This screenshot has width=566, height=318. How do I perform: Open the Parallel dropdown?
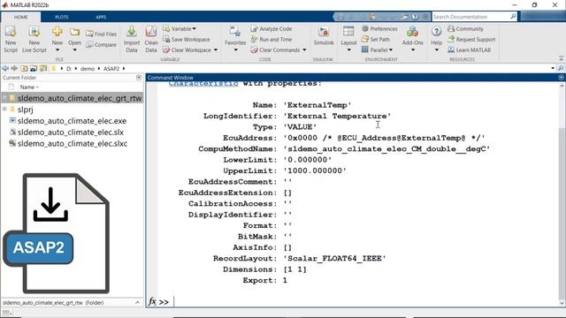tap(377, 49)
